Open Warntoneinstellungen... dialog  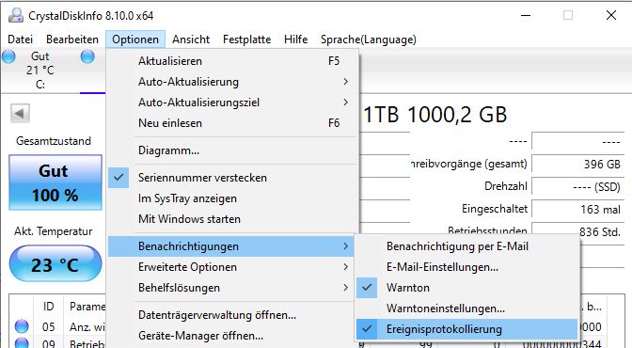coord(467,308)
